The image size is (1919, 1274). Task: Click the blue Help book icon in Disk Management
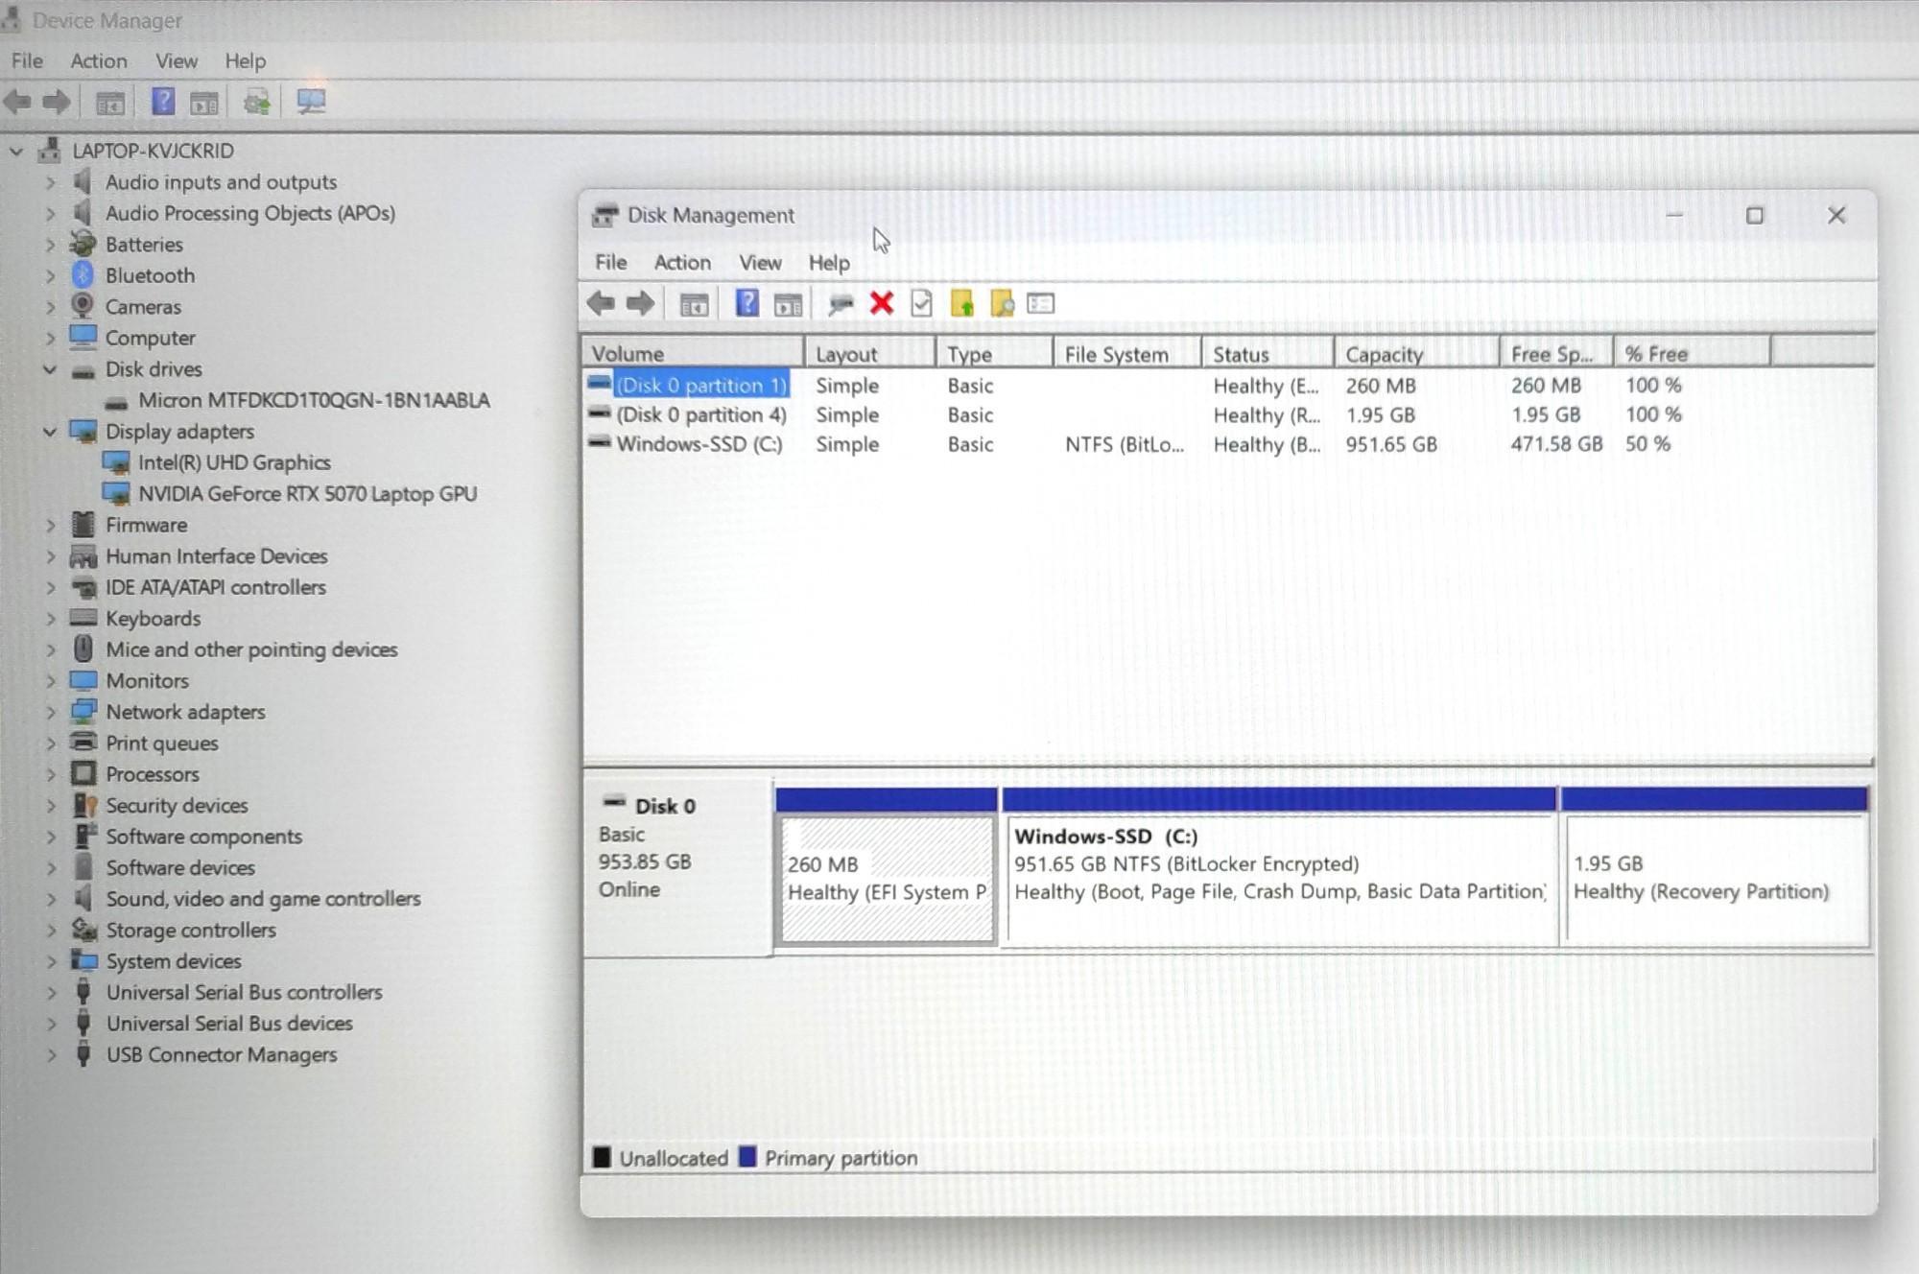[746, 304]
